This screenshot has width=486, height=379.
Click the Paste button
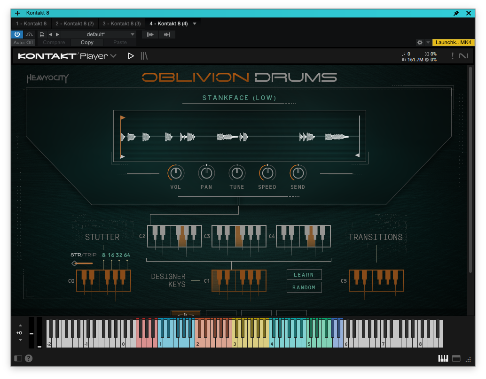click(x=120, y=42)
